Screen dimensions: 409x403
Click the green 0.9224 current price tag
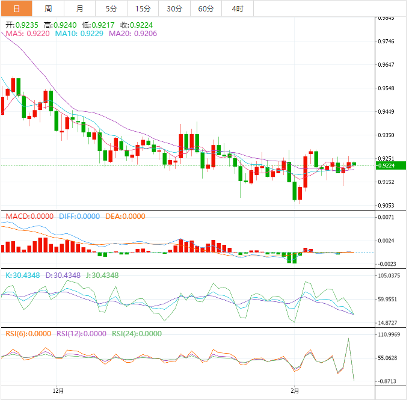pyautogui.click(x=390, y=165)
